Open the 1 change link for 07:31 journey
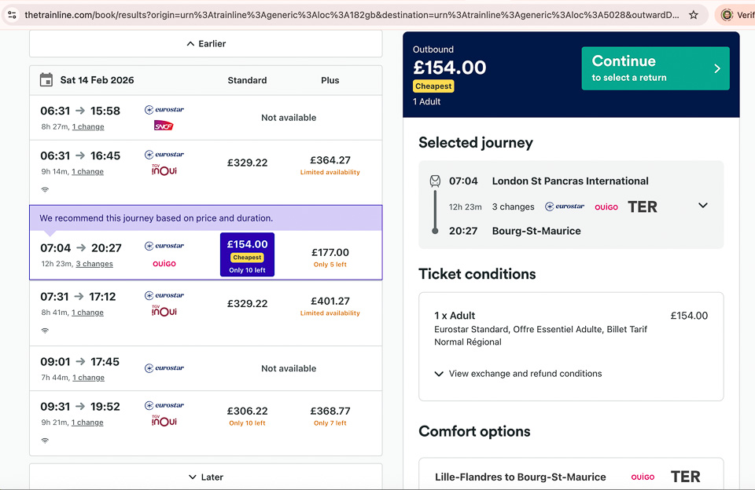Image resolution: width=755 pixels, height=490 pixels. (x=87, y=313)
